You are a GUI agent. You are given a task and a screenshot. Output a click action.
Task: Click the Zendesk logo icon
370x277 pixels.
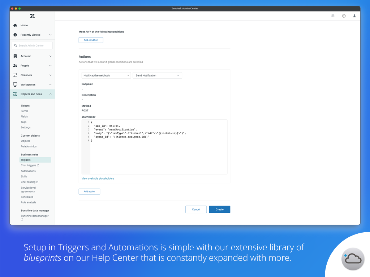32,16
